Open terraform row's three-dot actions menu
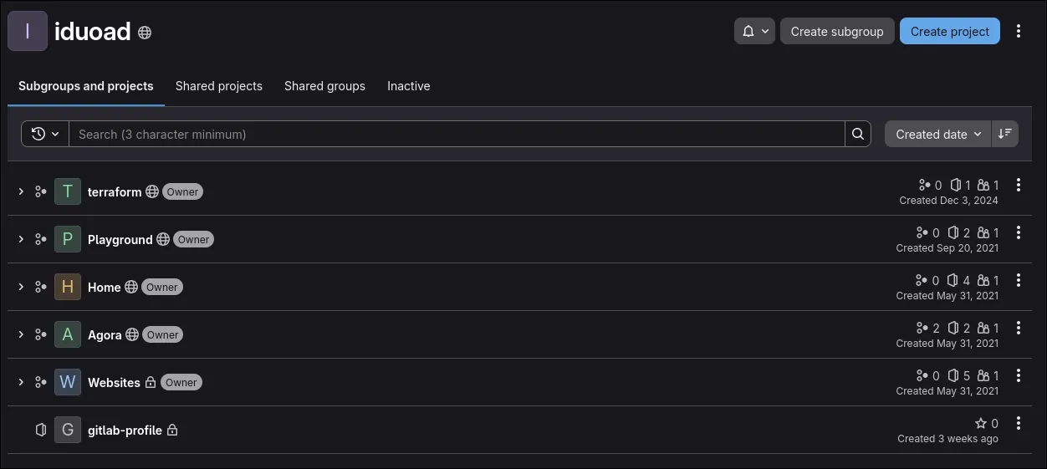Viewport: 1047px width, 469px height. coord(1019,185)
